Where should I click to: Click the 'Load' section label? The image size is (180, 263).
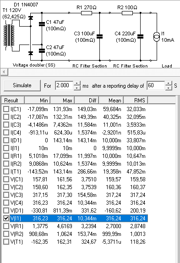coord(167,66)
